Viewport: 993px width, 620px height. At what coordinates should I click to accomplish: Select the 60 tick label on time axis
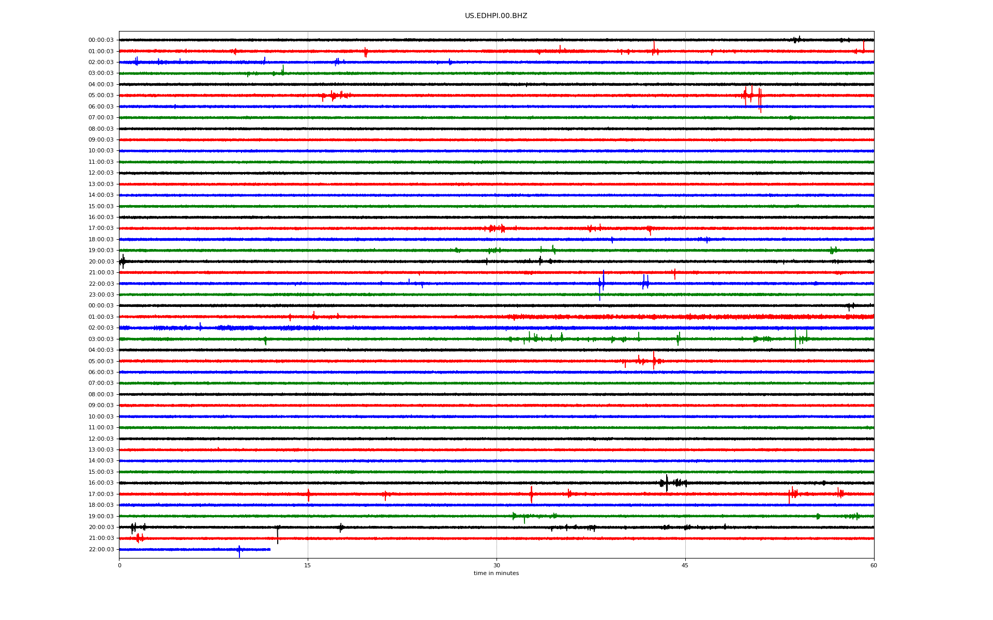click(x=874, y=565)
